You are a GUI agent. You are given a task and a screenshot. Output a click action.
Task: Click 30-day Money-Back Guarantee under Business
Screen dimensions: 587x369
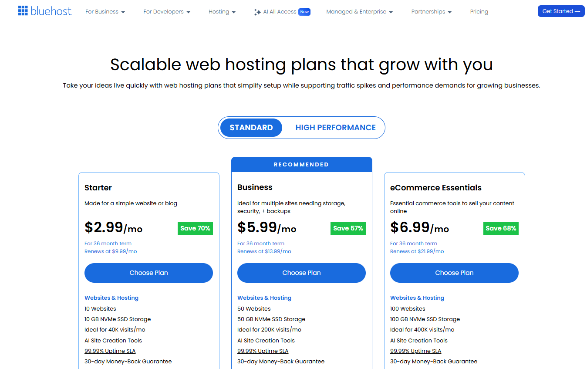pyautogui.click(x=281, y=362)
